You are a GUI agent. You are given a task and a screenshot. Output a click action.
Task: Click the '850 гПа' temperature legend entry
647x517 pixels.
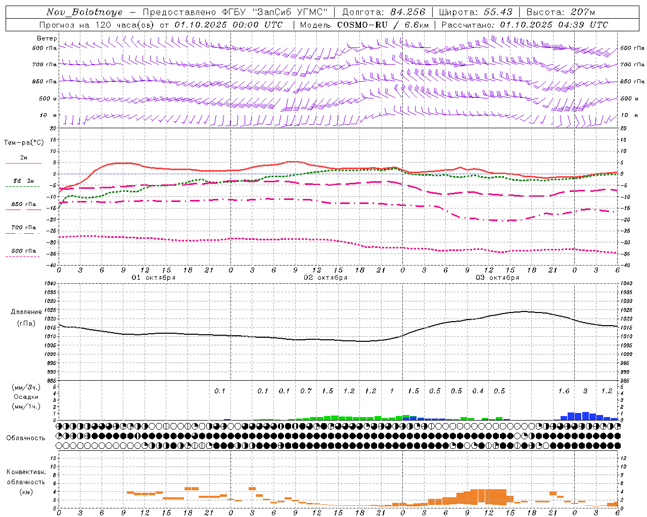(x=24, y=204)
